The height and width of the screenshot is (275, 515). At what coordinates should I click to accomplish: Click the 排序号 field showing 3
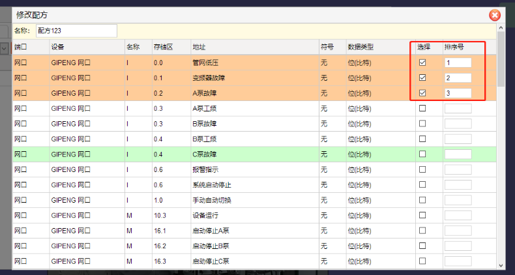(x=458, y=93)
